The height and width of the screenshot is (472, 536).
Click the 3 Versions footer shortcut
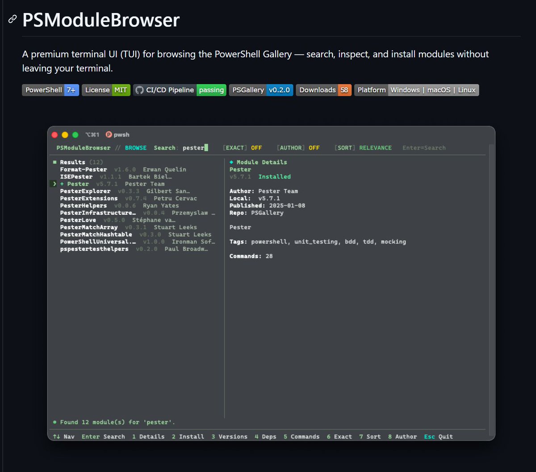(229, 437)
